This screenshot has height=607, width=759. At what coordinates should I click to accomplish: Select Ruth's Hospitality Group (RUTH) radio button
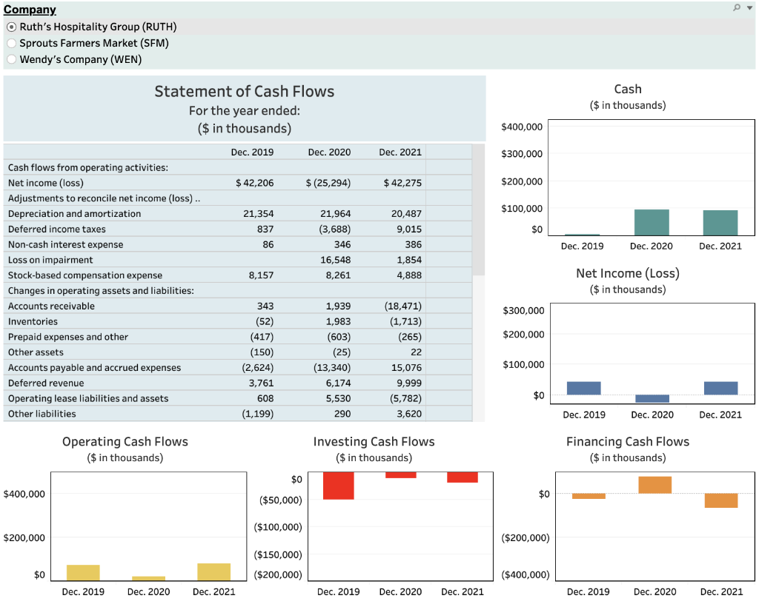[x=12, y=27]
